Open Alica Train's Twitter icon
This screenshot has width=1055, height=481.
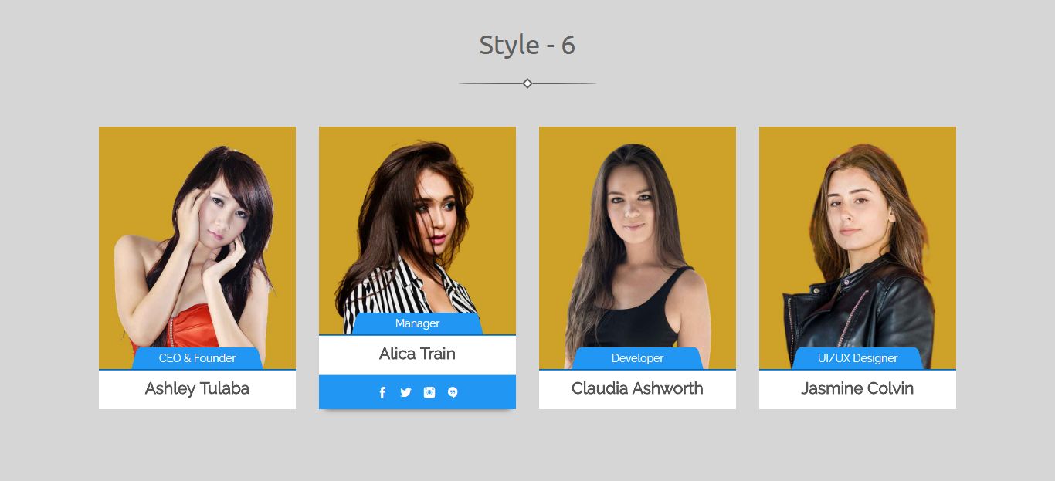(x=405, y=392)
